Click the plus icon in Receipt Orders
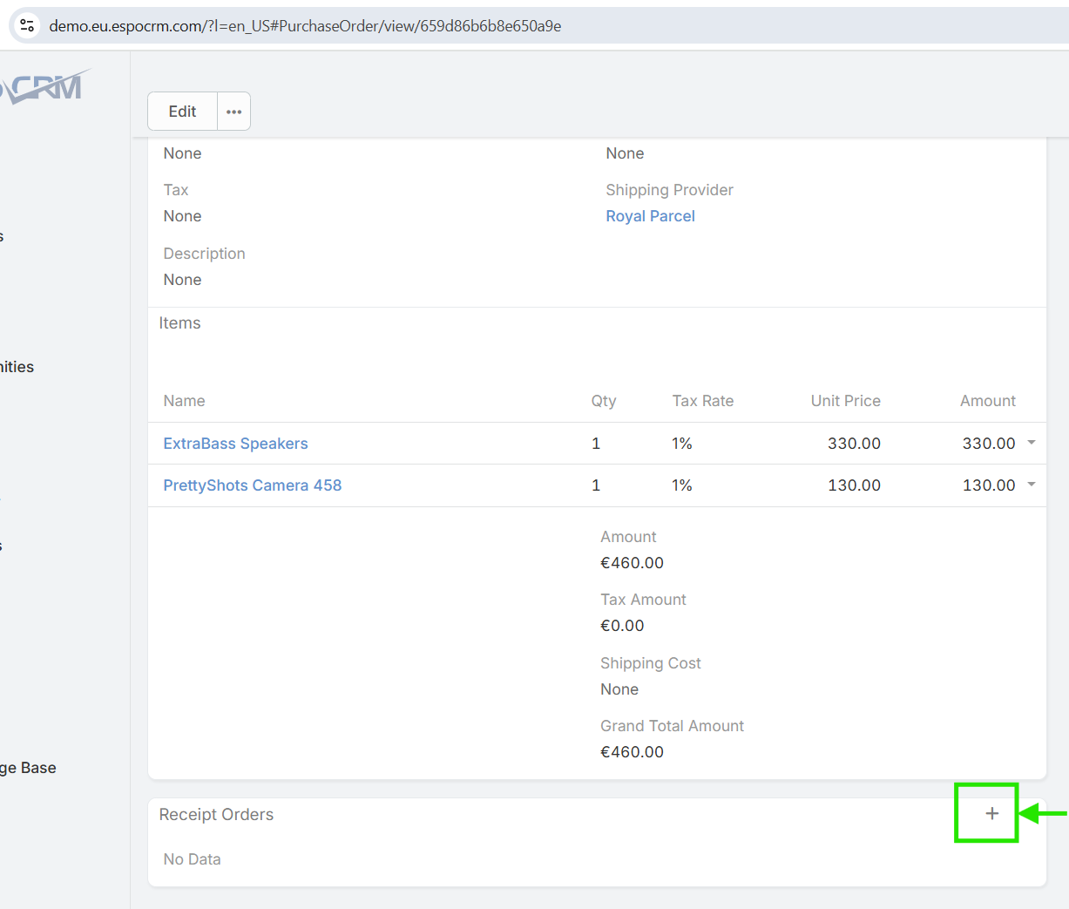The width and height of the screenshot is (1069, 909). pyautogui.click(x=991, y=813)
